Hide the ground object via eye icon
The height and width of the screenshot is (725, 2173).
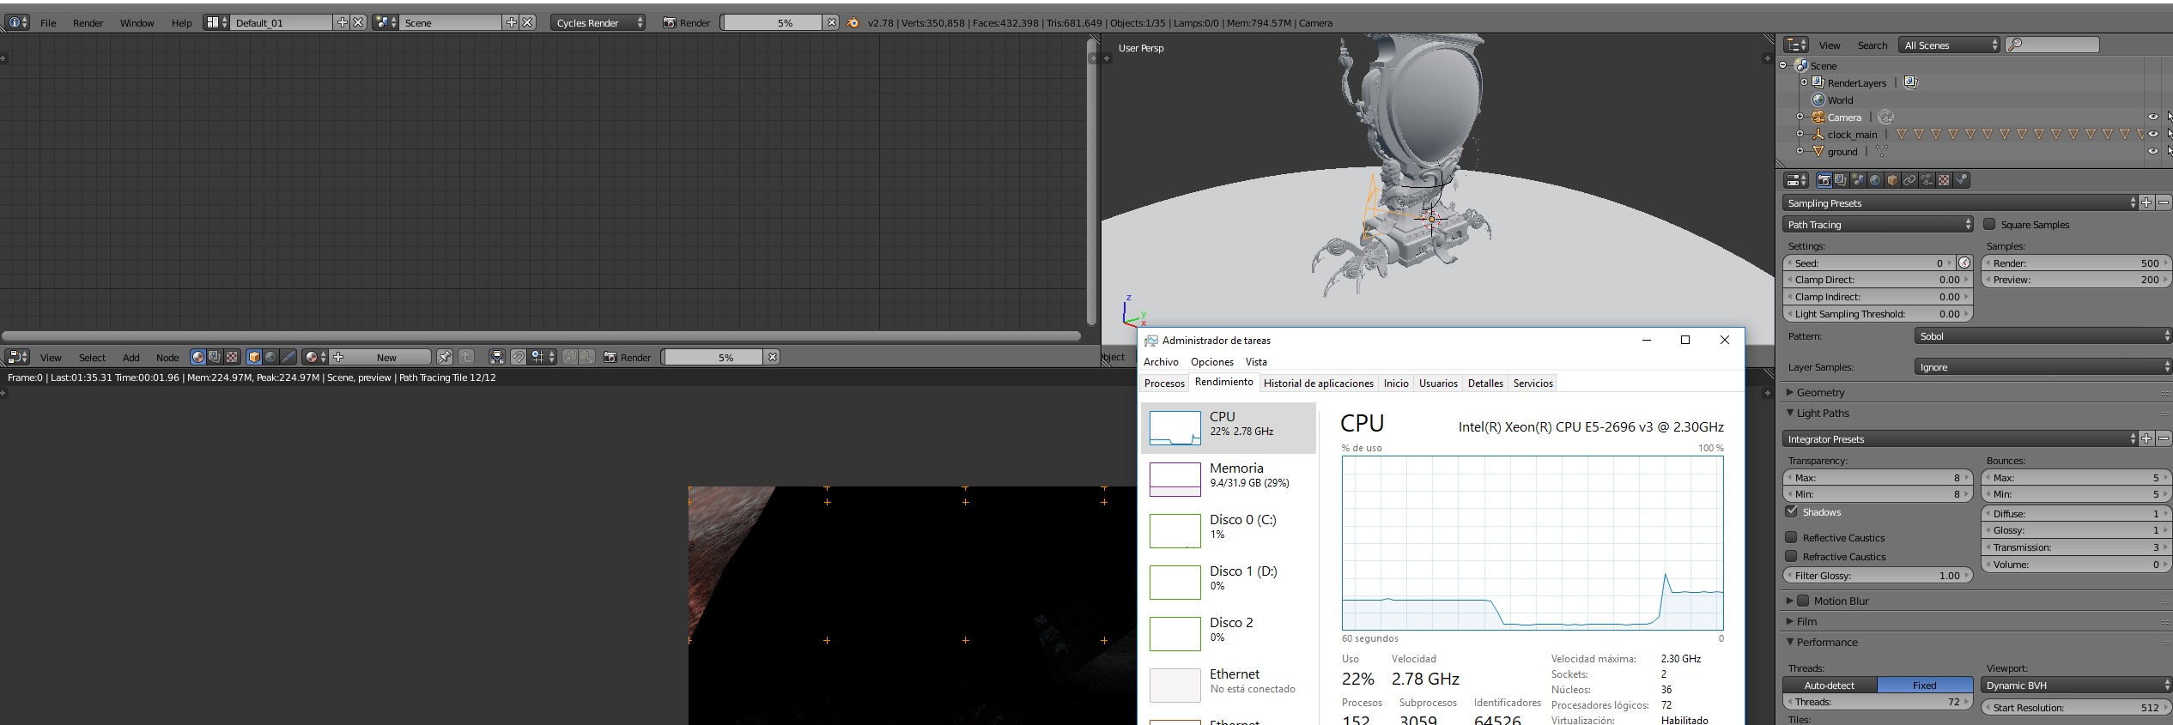[x=2152, y=152]
